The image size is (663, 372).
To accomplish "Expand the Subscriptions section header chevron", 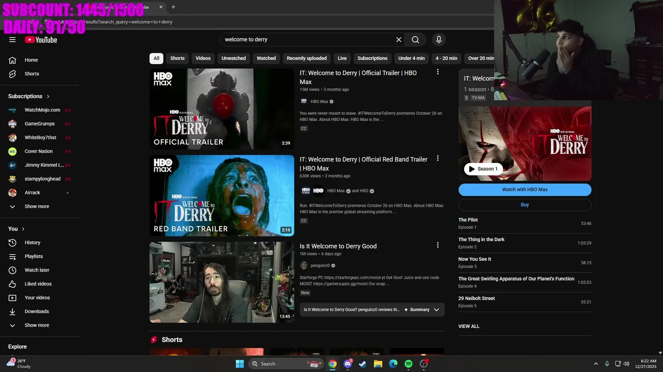I will click(x=48, y=97).
